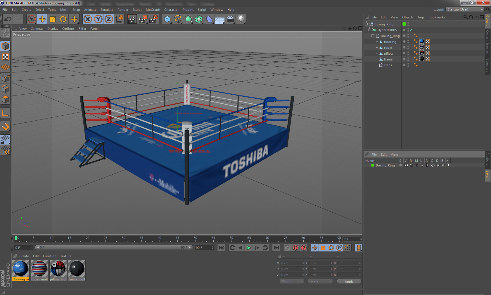The image size is (491, 295).
Task: Open the Scale mode dropdown
Action: 320,281
